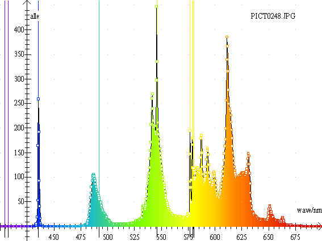The image size is (322, 241).
Task: Click the 250 tick label on y-axis
Action: click(x=19, y=103)
